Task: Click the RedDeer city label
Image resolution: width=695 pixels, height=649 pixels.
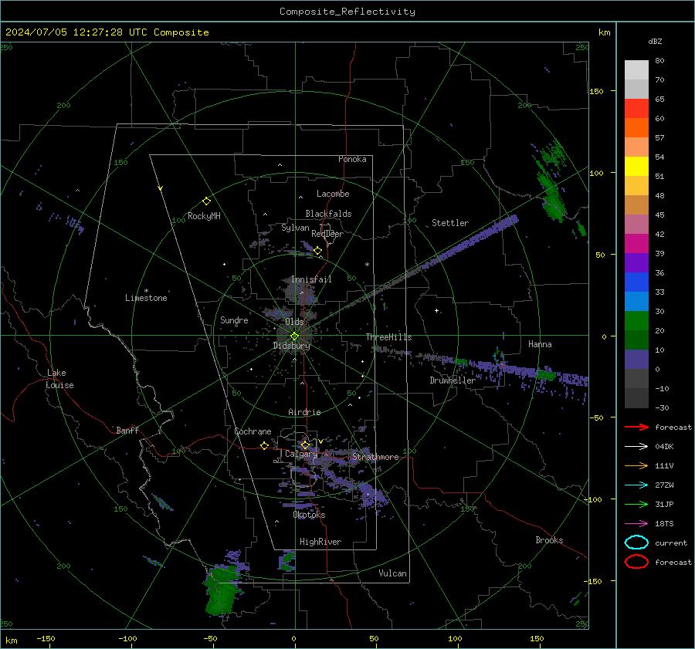Action: pos(327,234)
